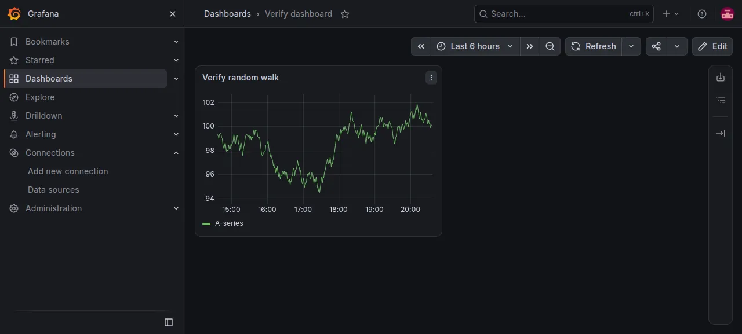Click the export download icon in right rail
Image resolution: width=742 pixels, height=334 pixels.
[721, 78]
